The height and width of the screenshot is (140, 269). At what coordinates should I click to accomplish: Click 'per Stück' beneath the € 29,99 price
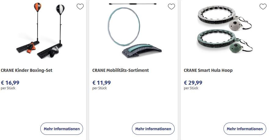[191, 88]
